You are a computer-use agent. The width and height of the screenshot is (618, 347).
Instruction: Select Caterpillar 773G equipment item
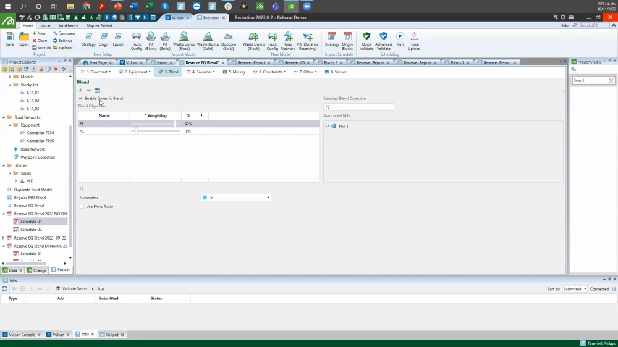[40, 133]
